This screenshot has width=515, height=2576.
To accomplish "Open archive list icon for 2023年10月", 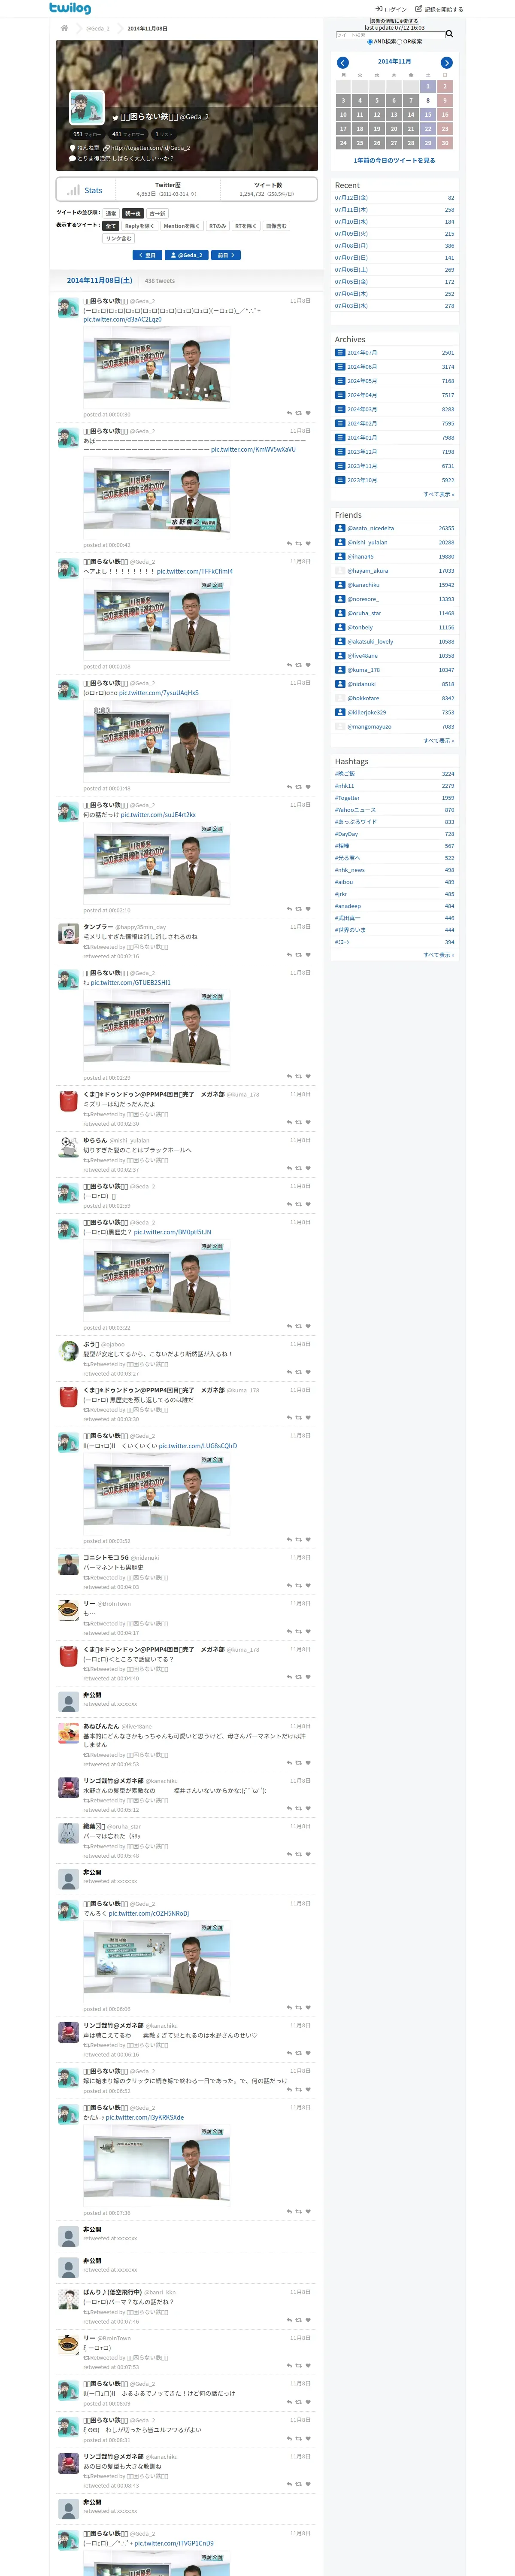I will [340, 480].
